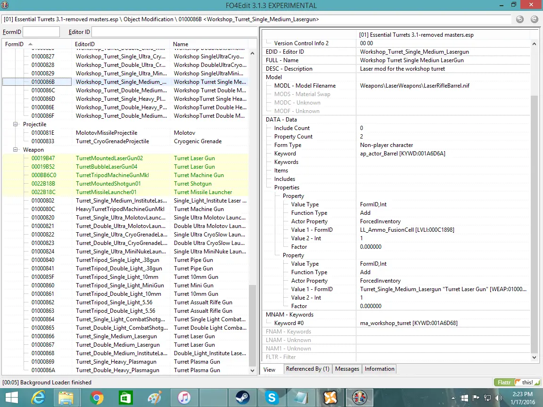543x407 pixels.
Task: Open the Referenced By (1) tab
Action: [x=307, y=369]
